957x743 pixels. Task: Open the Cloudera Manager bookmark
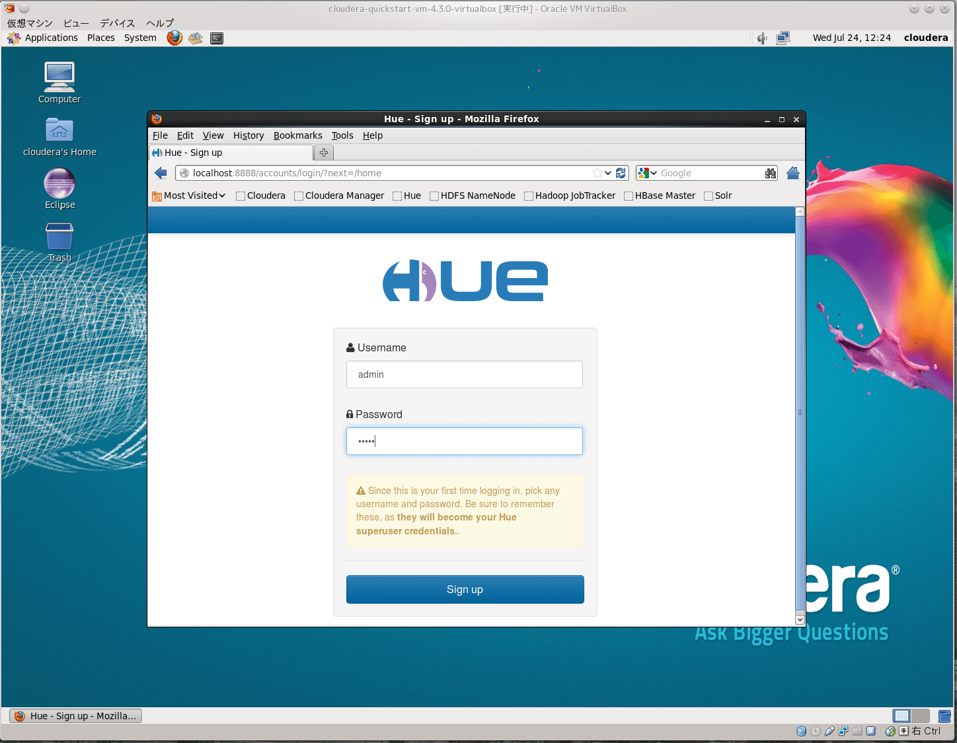pos(339,195)
